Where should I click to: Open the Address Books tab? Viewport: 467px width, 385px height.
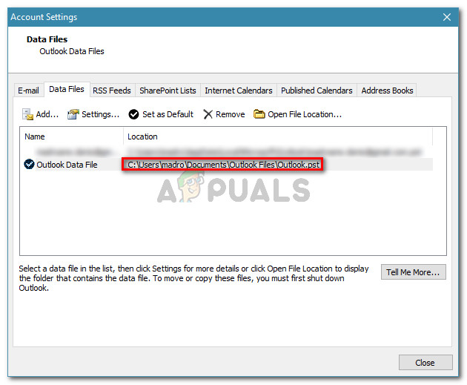pyautogui.click(x=387, y=91)
